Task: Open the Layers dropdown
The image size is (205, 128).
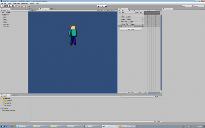Action: [187, 6]
